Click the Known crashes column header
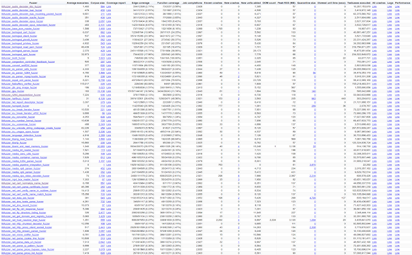 pos(213,3)
